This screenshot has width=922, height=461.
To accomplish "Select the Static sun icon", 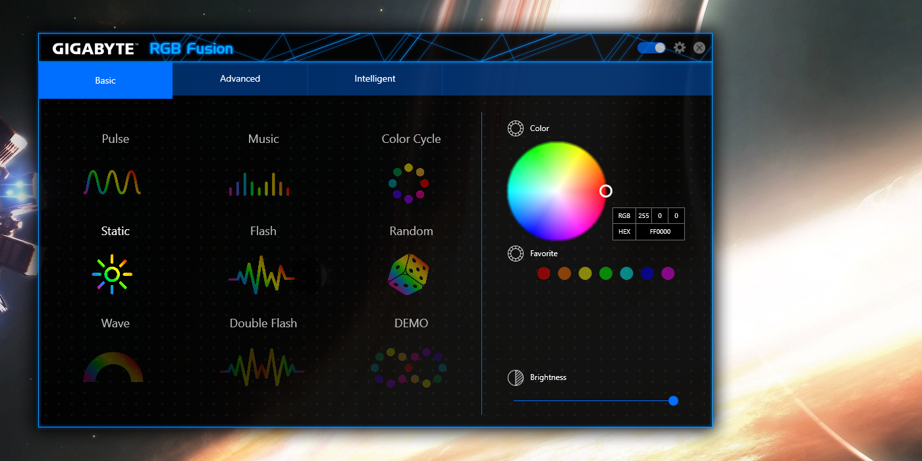I will [112, 274].
